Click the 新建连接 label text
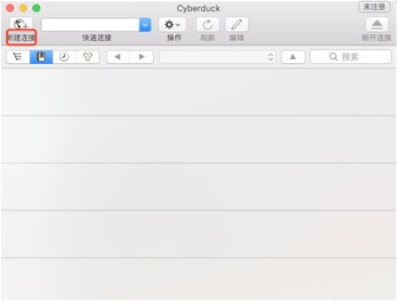397x301 pixels. click(x=20, y=38)
